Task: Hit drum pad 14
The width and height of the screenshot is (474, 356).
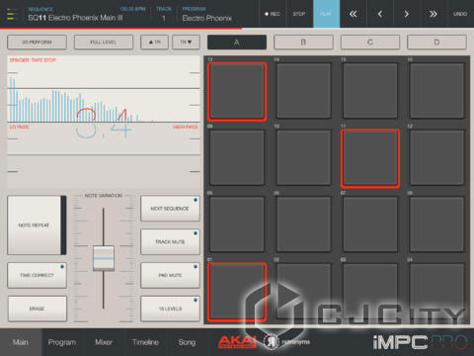Action: tap(303, 91)
